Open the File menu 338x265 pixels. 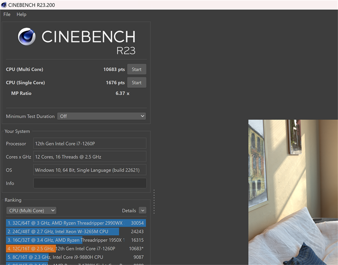(x=7, y=14)
